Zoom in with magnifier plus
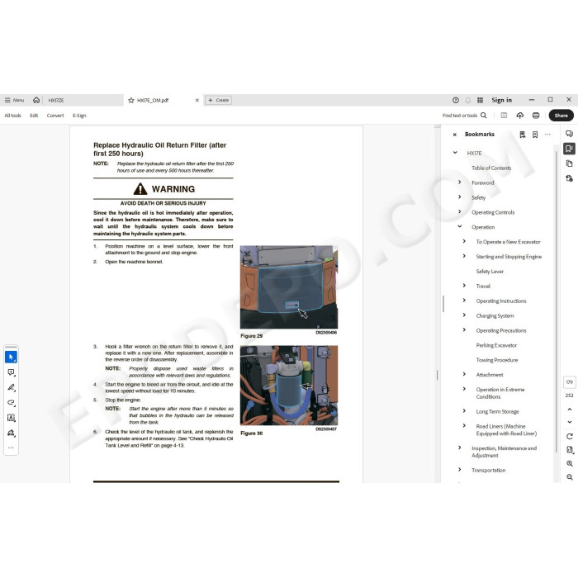The width and height of the screenshot is (578, 578). click(569, 463)
